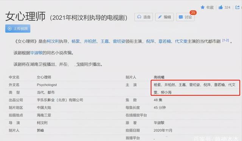Click the 类型 value 当代、都市

46,92
